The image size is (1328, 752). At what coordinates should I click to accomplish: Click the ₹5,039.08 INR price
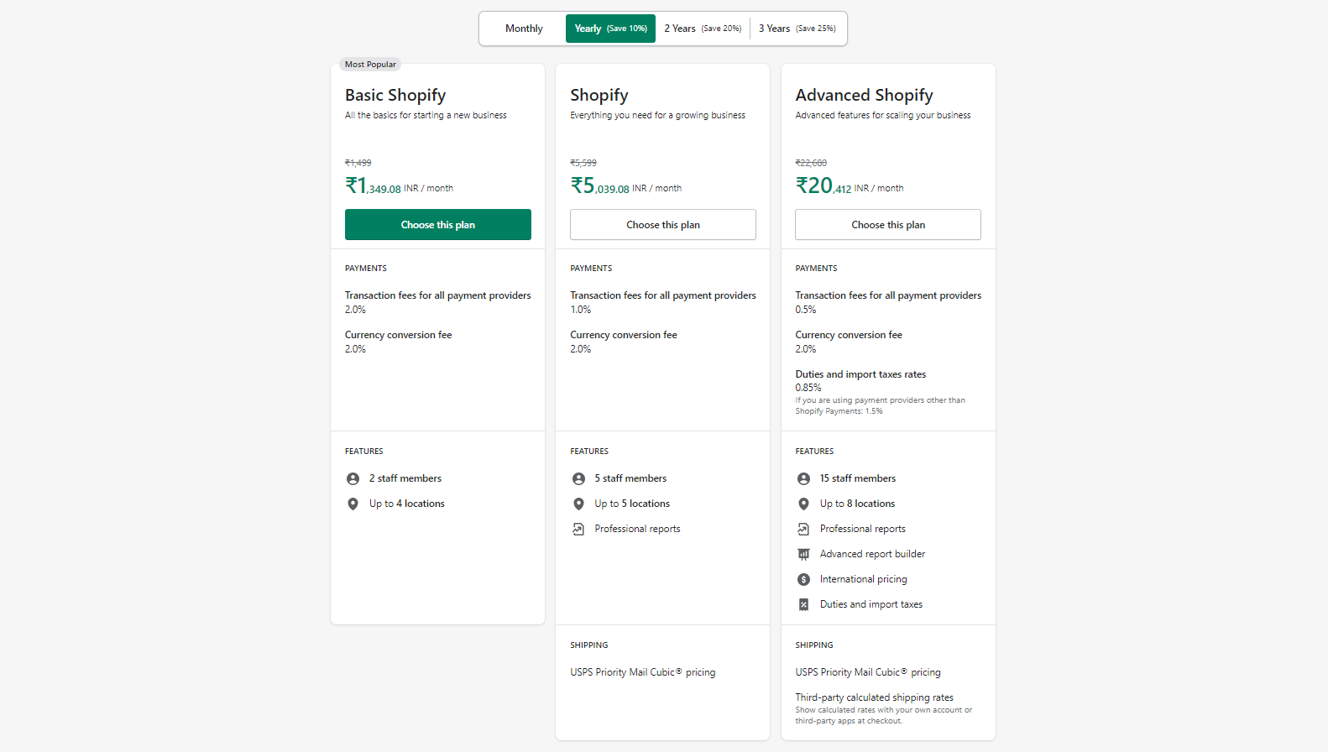(x=626, y=185)
